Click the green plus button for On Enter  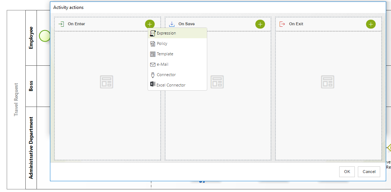(x=149, y=24)
